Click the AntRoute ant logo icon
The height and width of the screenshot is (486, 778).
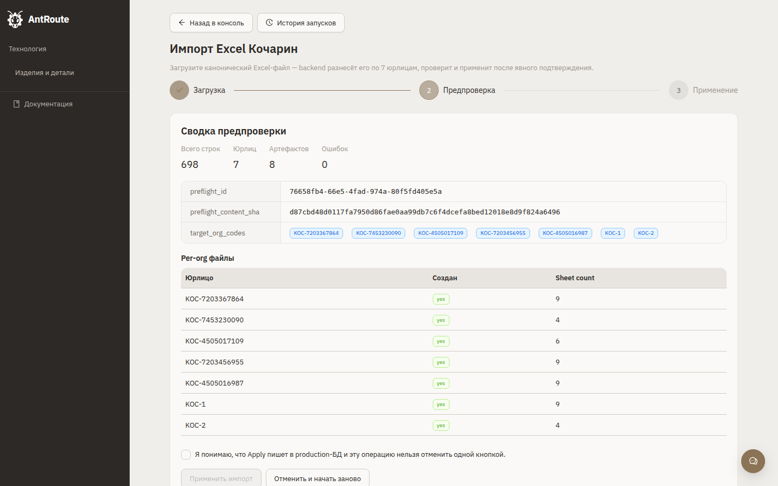(15, 19)
